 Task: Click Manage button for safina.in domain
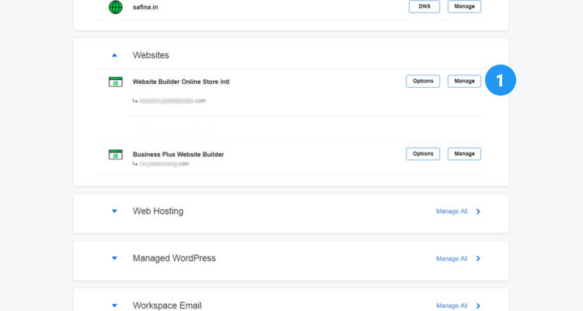coord(464,7)
